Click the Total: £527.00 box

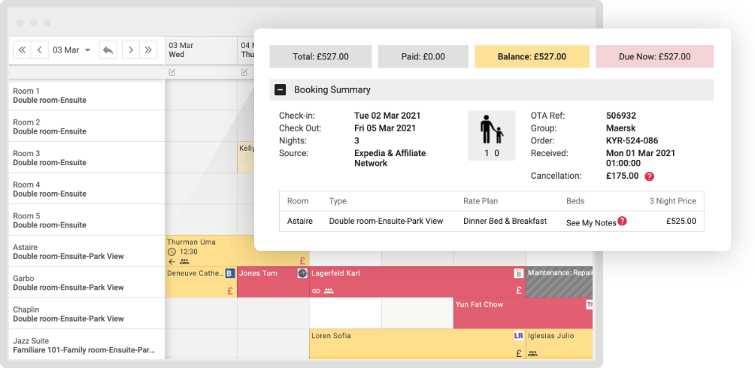tap(320, 56)
